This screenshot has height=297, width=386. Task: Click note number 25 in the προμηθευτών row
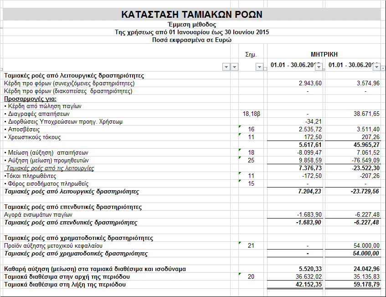[x=251, y=161]
